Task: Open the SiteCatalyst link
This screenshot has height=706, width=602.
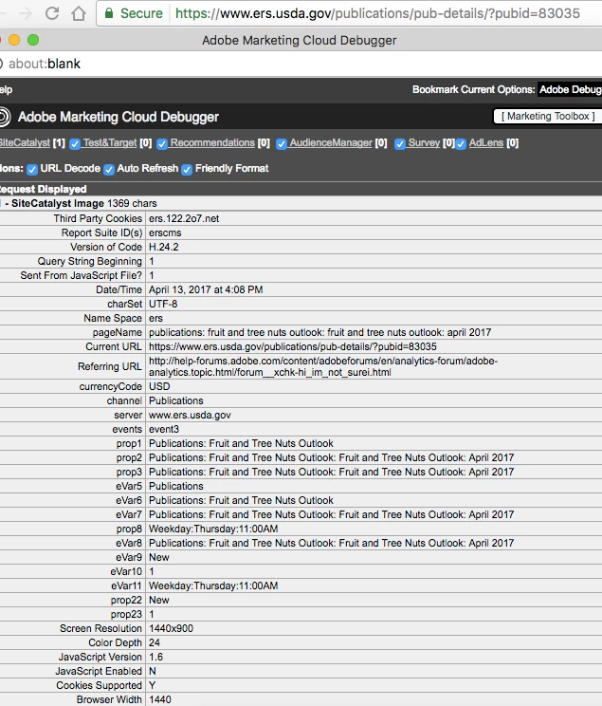Action: pyautogui.click(x=25, y=142)
